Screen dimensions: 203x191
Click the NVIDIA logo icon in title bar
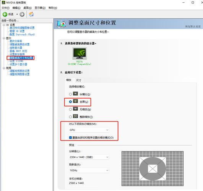[3, 2]
